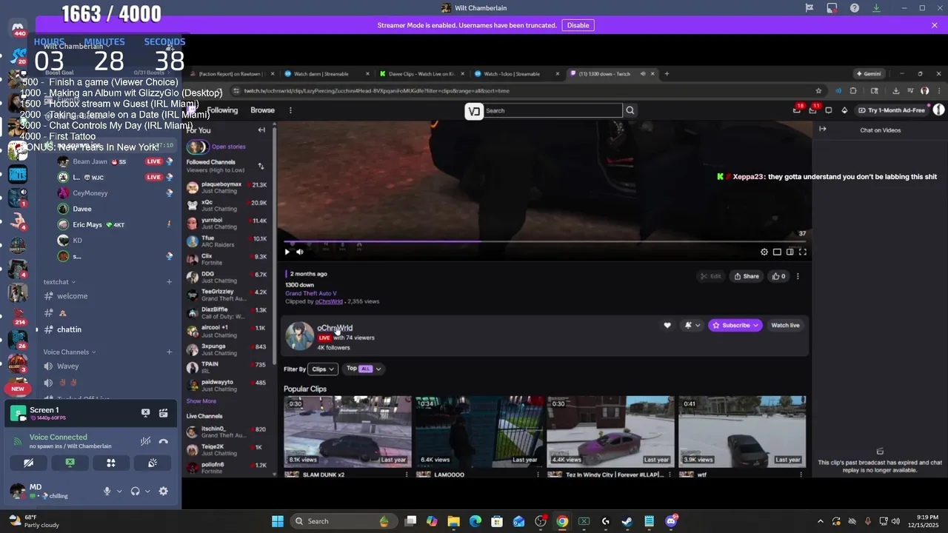
Task: Click the Watch live button
Action: point(785,325)
